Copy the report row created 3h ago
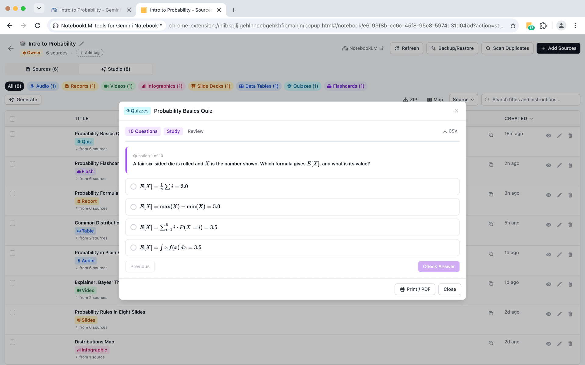Viewport: 585px width, 365px height. point(491,194)
